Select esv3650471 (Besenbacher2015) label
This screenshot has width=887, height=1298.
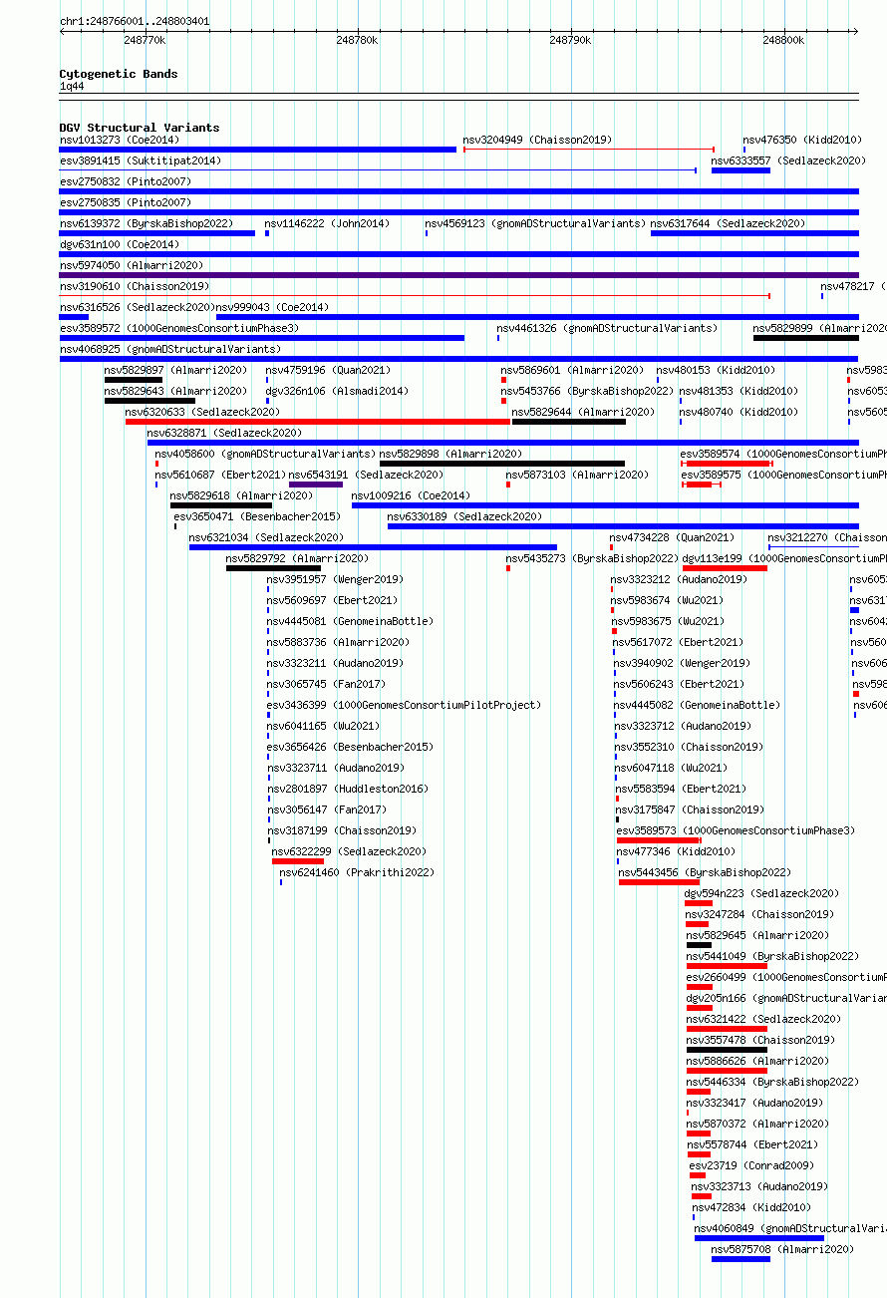pos(257,516)
